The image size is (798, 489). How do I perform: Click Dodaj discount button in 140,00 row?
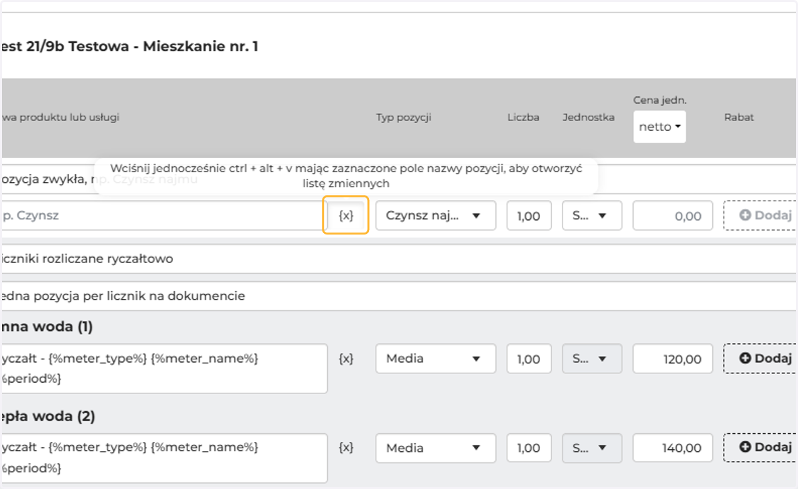(760, 448)
